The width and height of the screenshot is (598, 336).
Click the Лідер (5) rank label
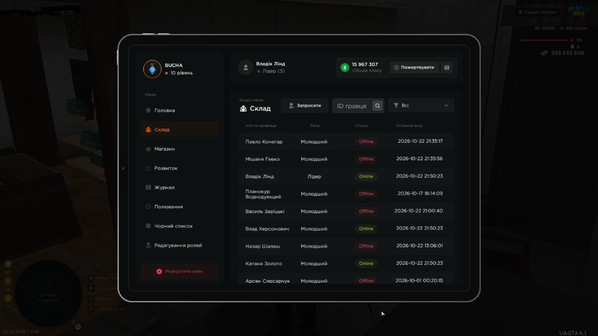(273, 71)
